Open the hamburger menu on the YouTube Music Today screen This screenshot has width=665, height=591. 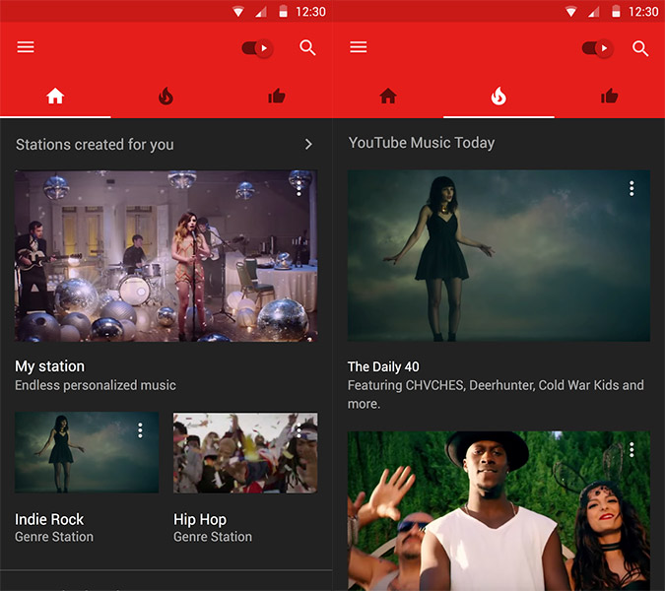tap(359, 47)
